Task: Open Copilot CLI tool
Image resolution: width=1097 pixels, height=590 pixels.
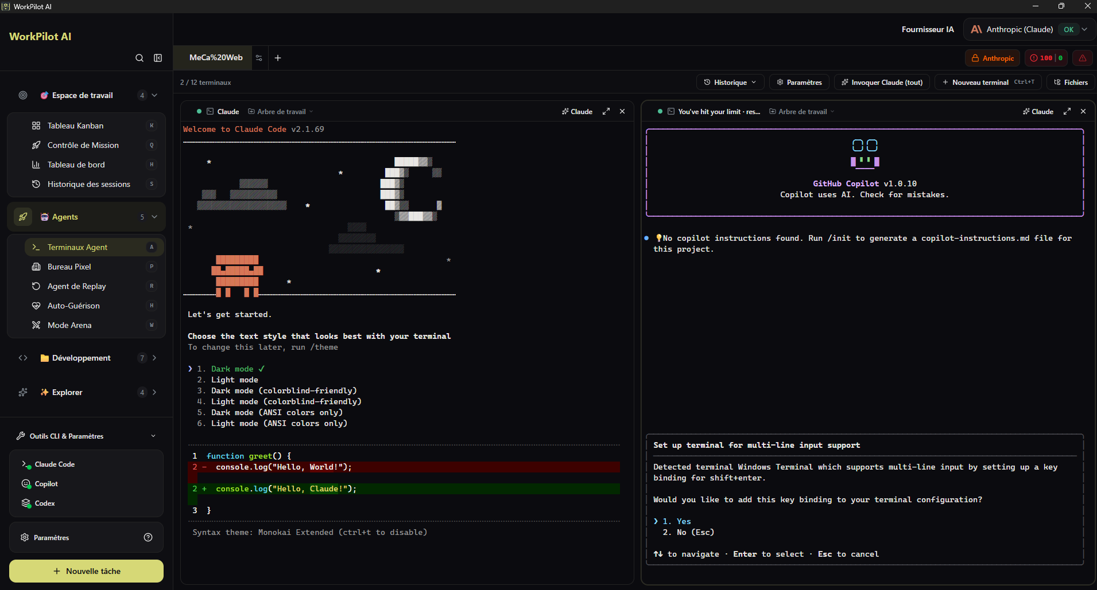Action: tap(86, 484)
